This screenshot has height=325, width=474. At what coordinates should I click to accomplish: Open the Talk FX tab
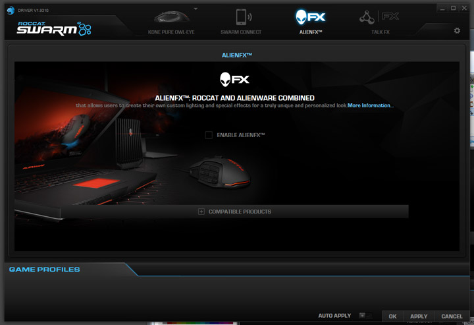(x=380, y=22)
